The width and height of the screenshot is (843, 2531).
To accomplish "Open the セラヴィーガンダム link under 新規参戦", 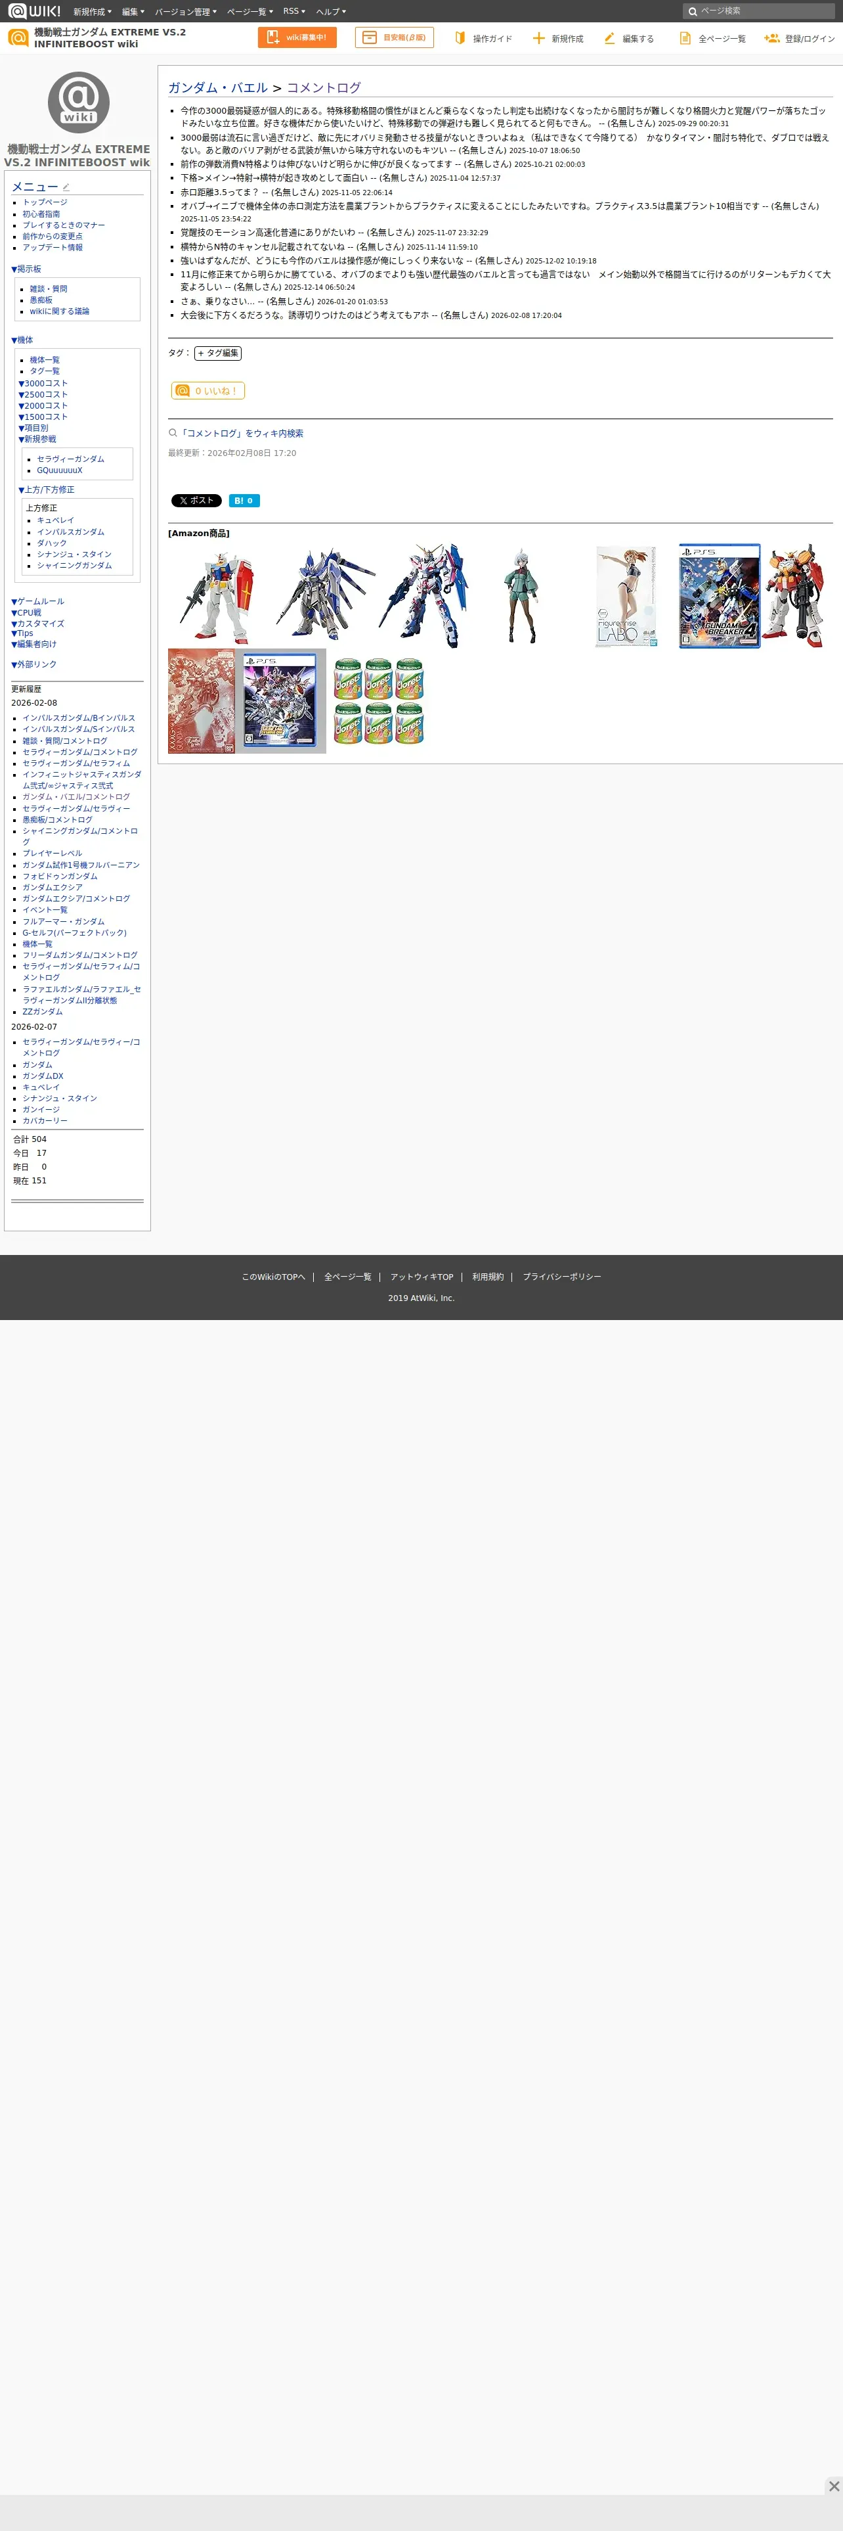I will 71,459.
